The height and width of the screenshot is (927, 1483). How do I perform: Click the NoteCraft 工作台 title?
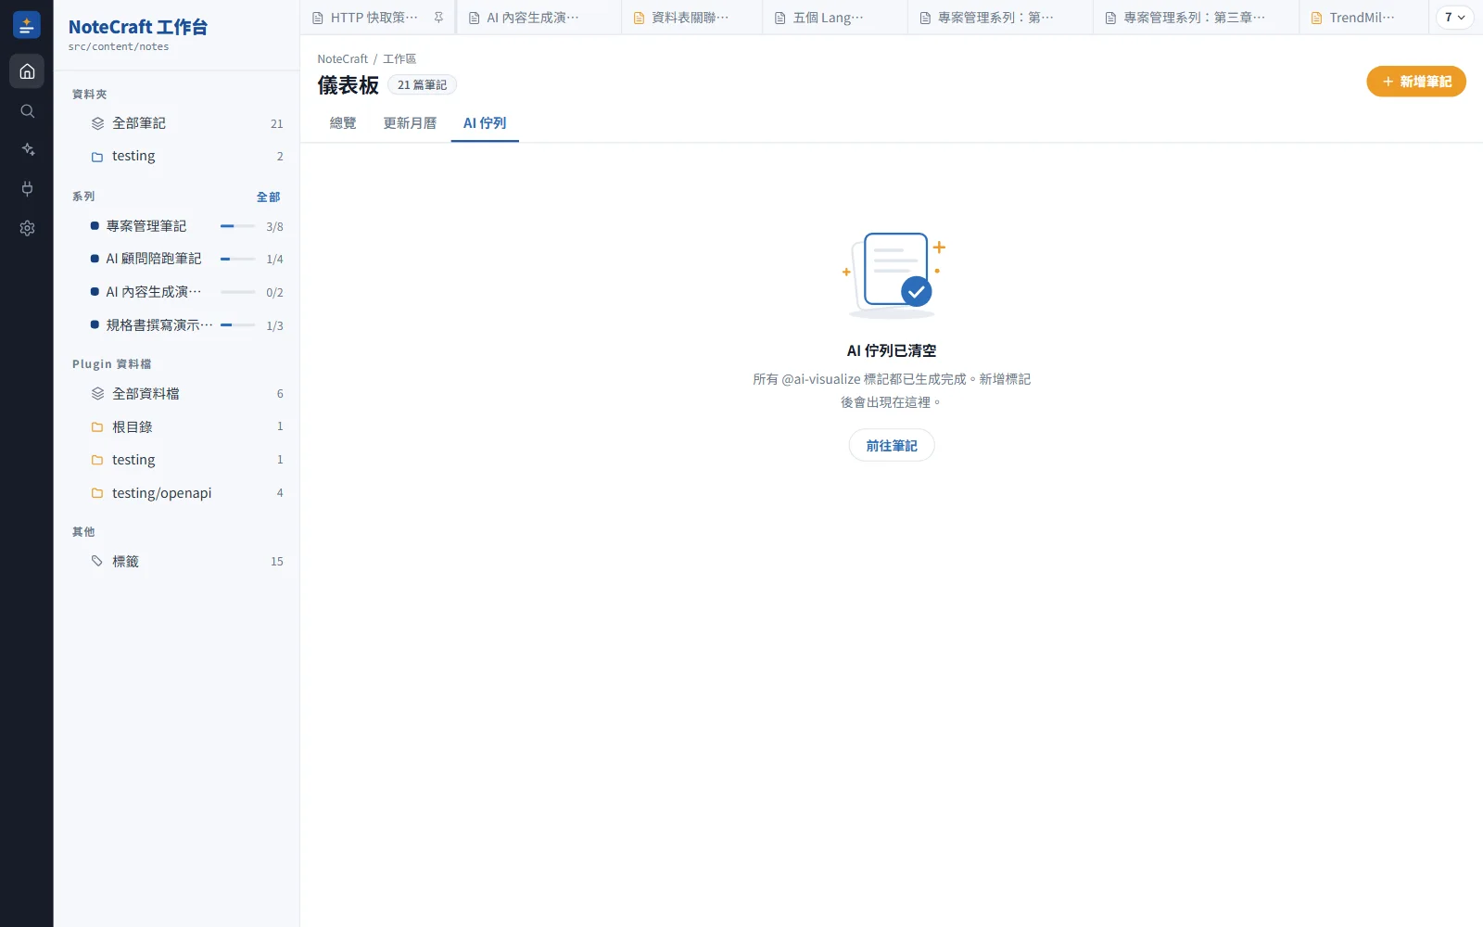tap(138, 27)
